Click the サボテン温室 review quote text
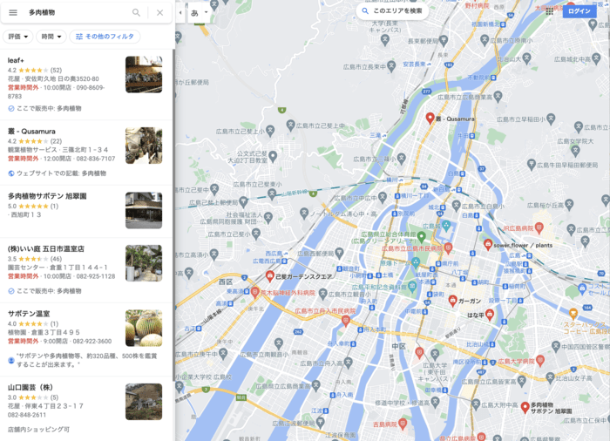The image size is (610, 441). [86, 361]
